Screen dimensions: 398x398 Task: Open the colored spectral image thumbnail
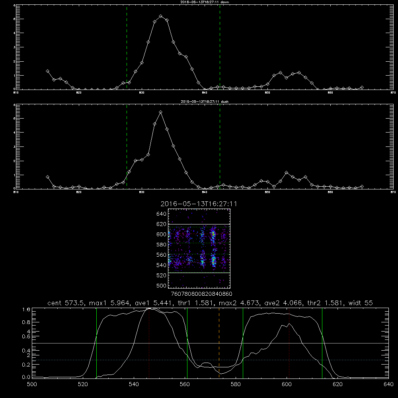pyautogui.click(x=199, y=248)
